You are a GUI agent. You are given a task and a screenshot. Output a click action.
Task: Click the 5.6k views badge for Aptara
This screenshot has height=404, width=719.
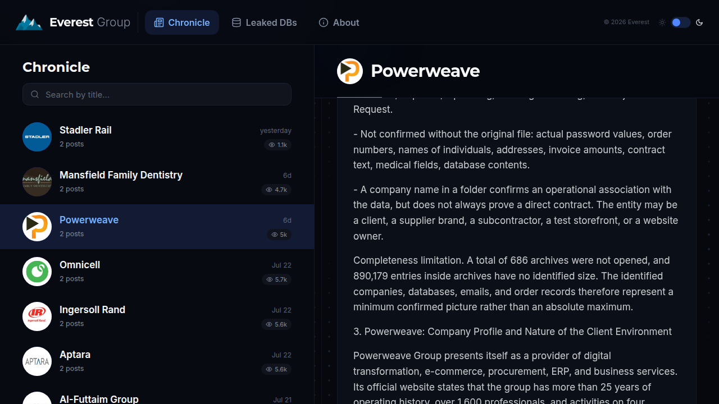point(276,369)
